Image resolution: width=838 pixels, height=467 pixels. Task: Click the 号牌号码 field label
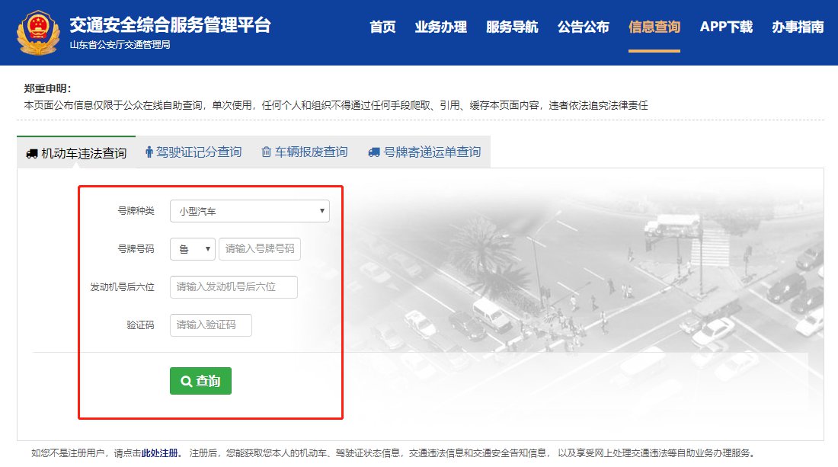136,249
